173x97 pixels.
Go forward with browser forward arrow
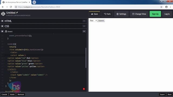click(x=7, y=7)
